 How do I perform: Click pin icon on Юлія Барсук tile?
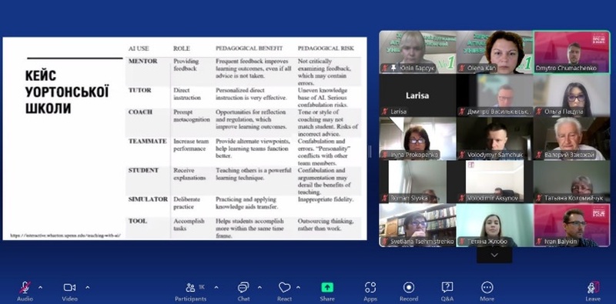393,68
